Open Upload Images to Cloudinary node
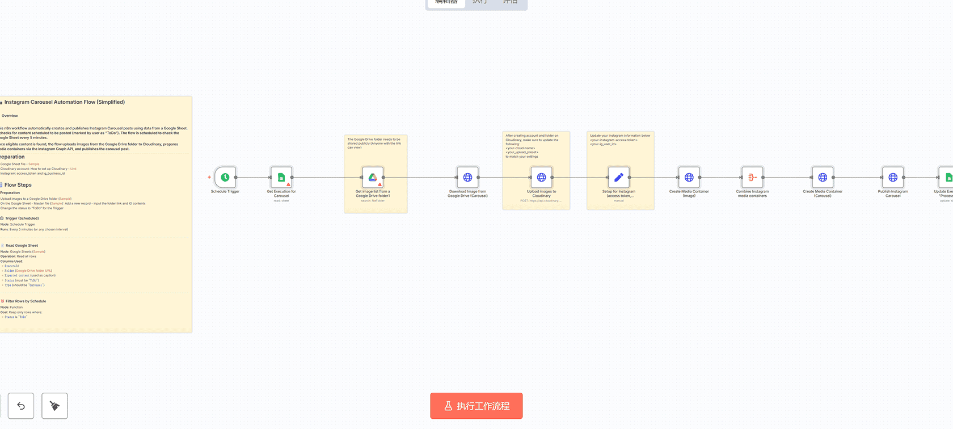This screenshot has width=953, height=429. point(541,178)
